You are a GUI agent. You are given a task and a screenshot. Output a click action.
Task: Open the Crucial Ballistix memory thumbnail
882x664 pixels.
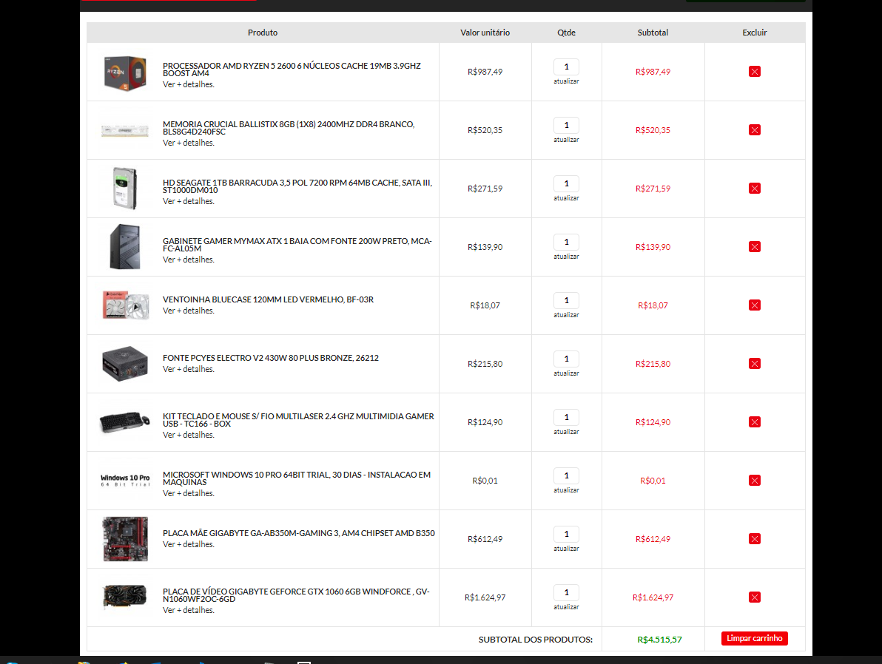[x=125, y=131]
